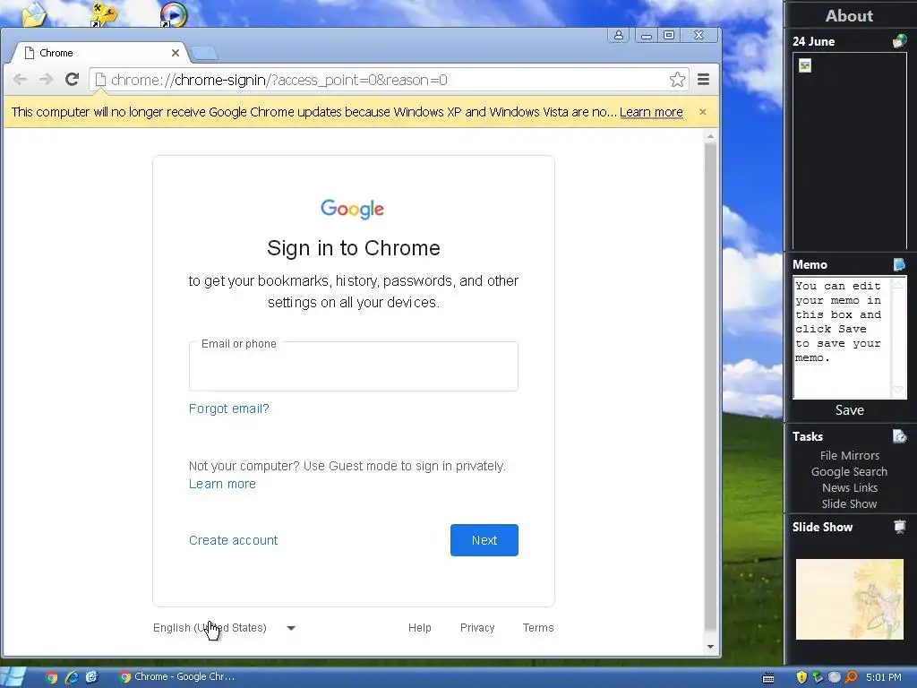The image size is (917, 688).
Task: Open Learn more link in the yellow infobar
Action: tap(651, 112)
